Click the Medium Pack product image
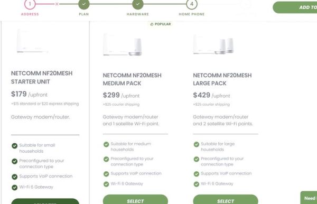 [123, 45]
